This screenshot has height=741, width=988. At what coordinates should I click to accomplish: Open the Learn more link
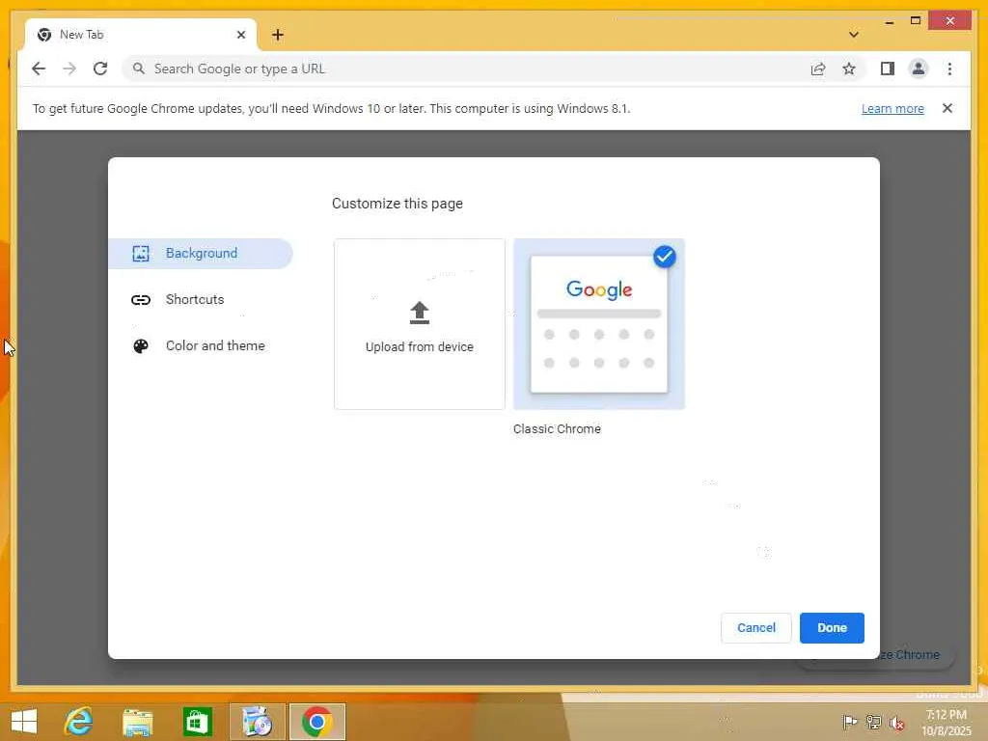tap(892, 108)
